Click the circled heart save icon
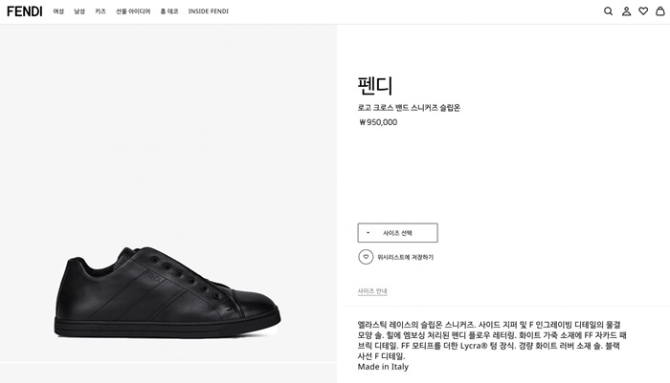 pyautogui.click(x=366, y=257)
